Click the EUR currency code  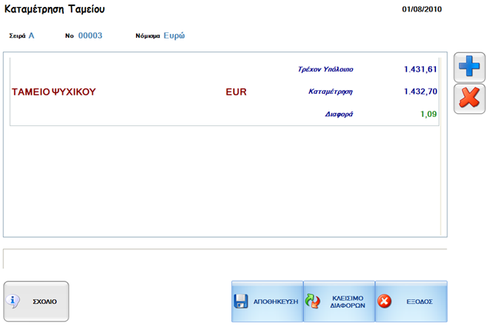(236, 92)
